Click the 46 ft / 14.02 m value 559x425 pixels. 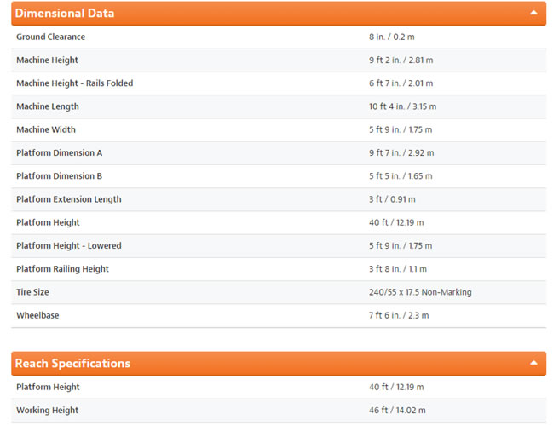pos(397,410)
